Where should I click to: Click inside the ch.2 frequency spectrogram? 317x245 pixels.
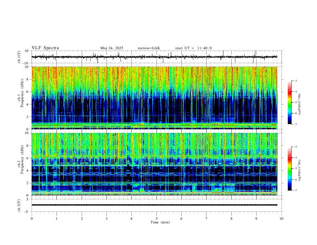pos(154,164)
